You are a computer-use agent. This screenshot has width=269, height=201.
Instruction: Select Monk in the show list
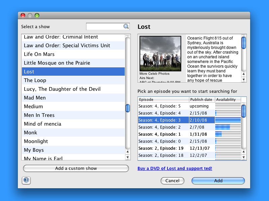click(73, 133)
